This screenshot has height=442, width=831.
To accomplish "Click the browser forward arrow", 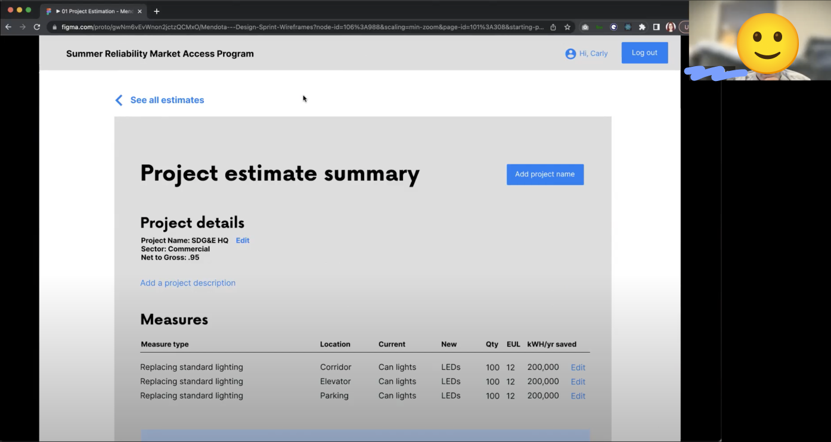I will click(23, 27).
